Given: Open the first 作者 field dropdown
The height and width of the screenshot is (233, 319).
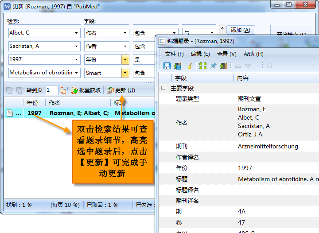Looking at the screenshot, I should click(125, 33).
